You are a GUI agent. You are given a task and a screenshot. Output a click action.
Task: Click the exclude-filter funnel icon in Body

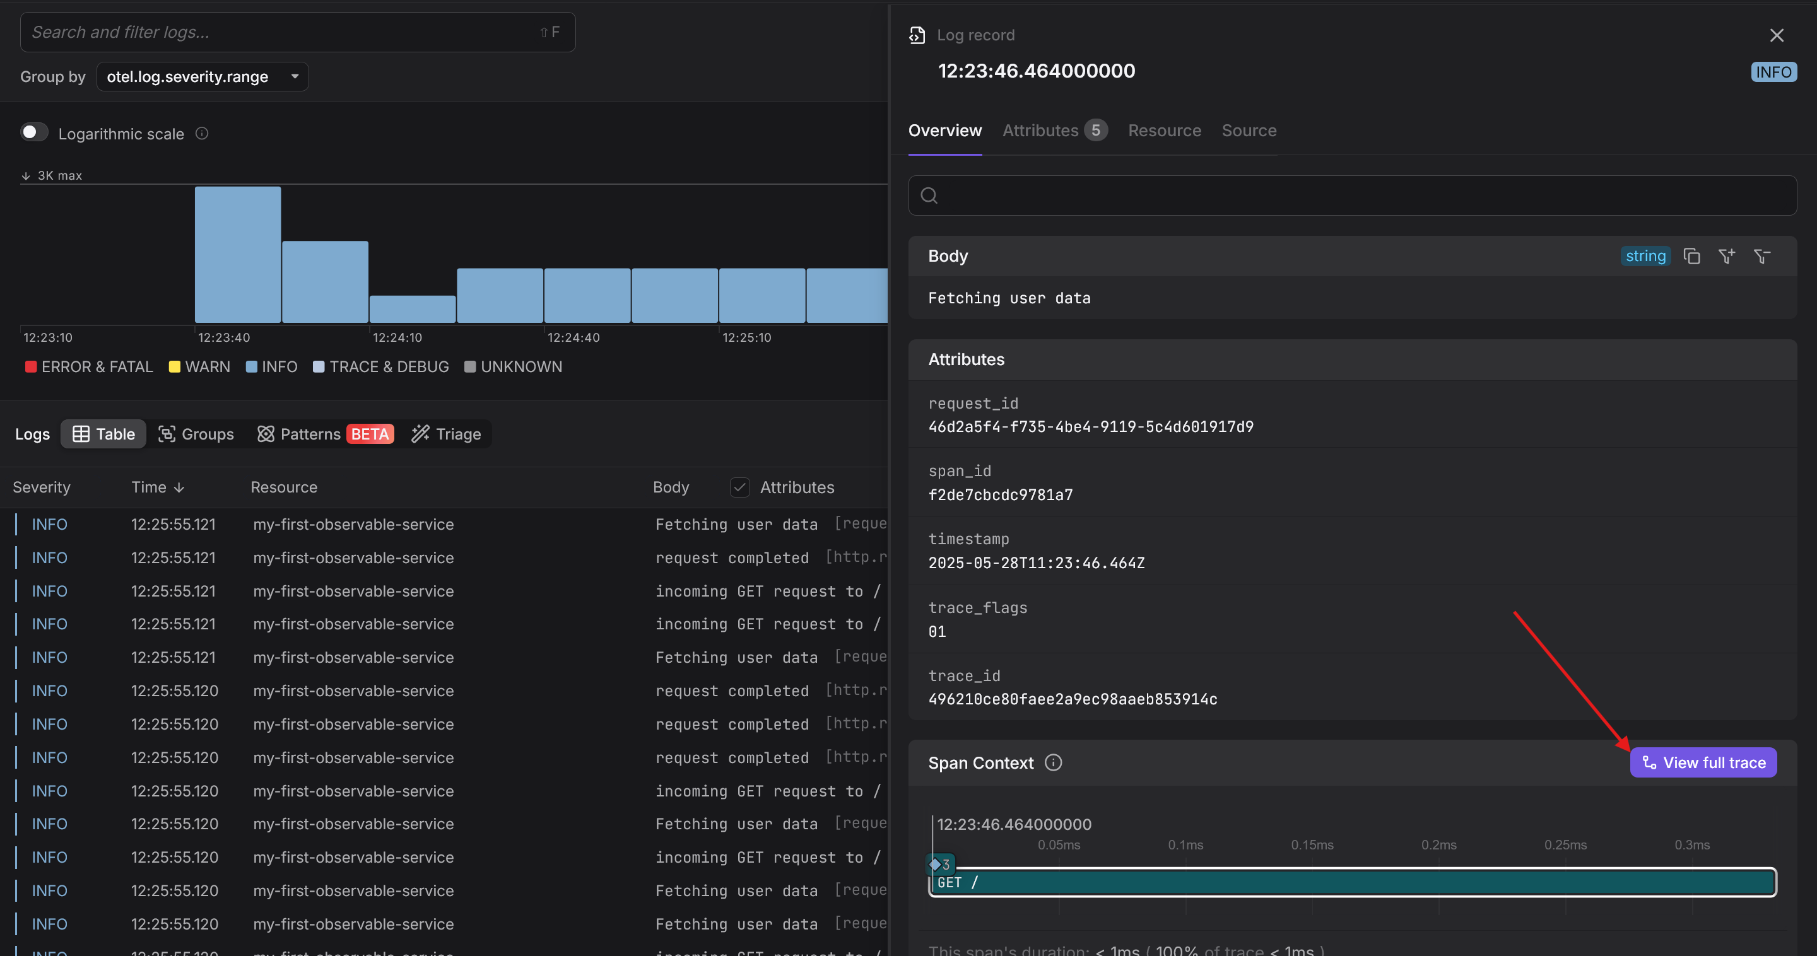[x=1761, y=256]
